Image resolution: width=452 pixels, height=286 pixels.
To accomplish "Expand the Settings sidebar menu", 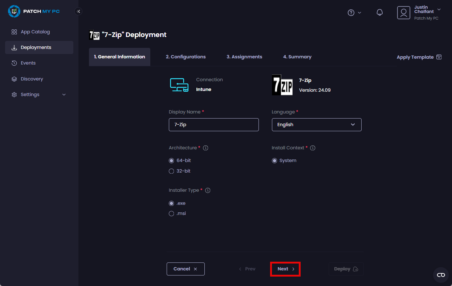I will [39, 95].
